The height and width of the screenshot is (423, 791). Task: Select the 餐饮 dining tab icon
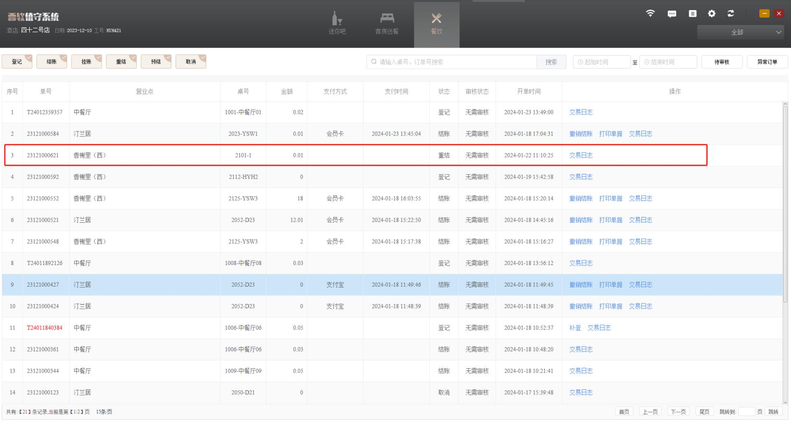click(x=437, y=24)
